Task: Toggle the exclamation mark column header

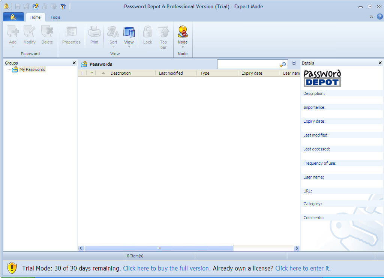Action: click(82, 73)
